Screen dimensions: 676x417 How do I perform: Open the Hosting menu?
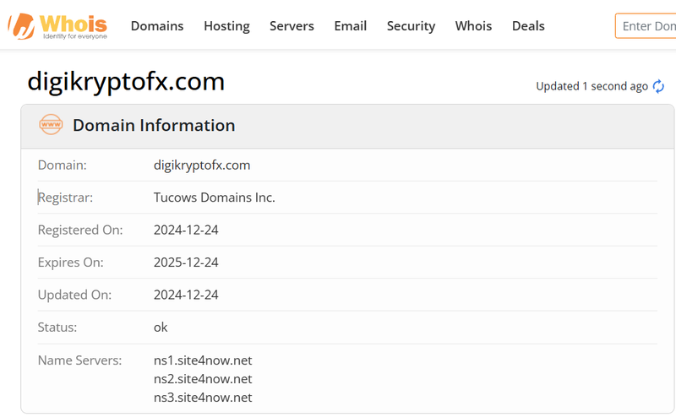tap(226, 26)
